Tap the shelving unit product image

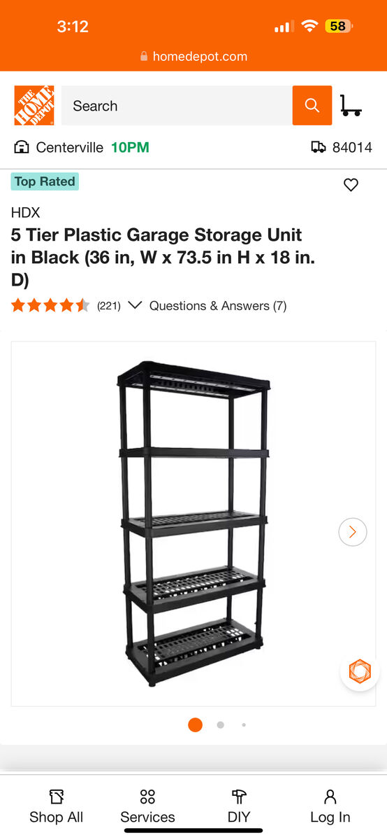pos(193,523)
